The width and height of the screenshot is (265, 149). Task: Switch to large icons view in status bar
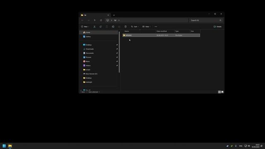(222, 92)
